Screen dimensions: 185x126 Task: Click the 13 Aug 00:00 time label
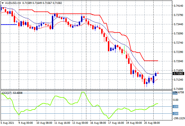click(x=80, y=123)
